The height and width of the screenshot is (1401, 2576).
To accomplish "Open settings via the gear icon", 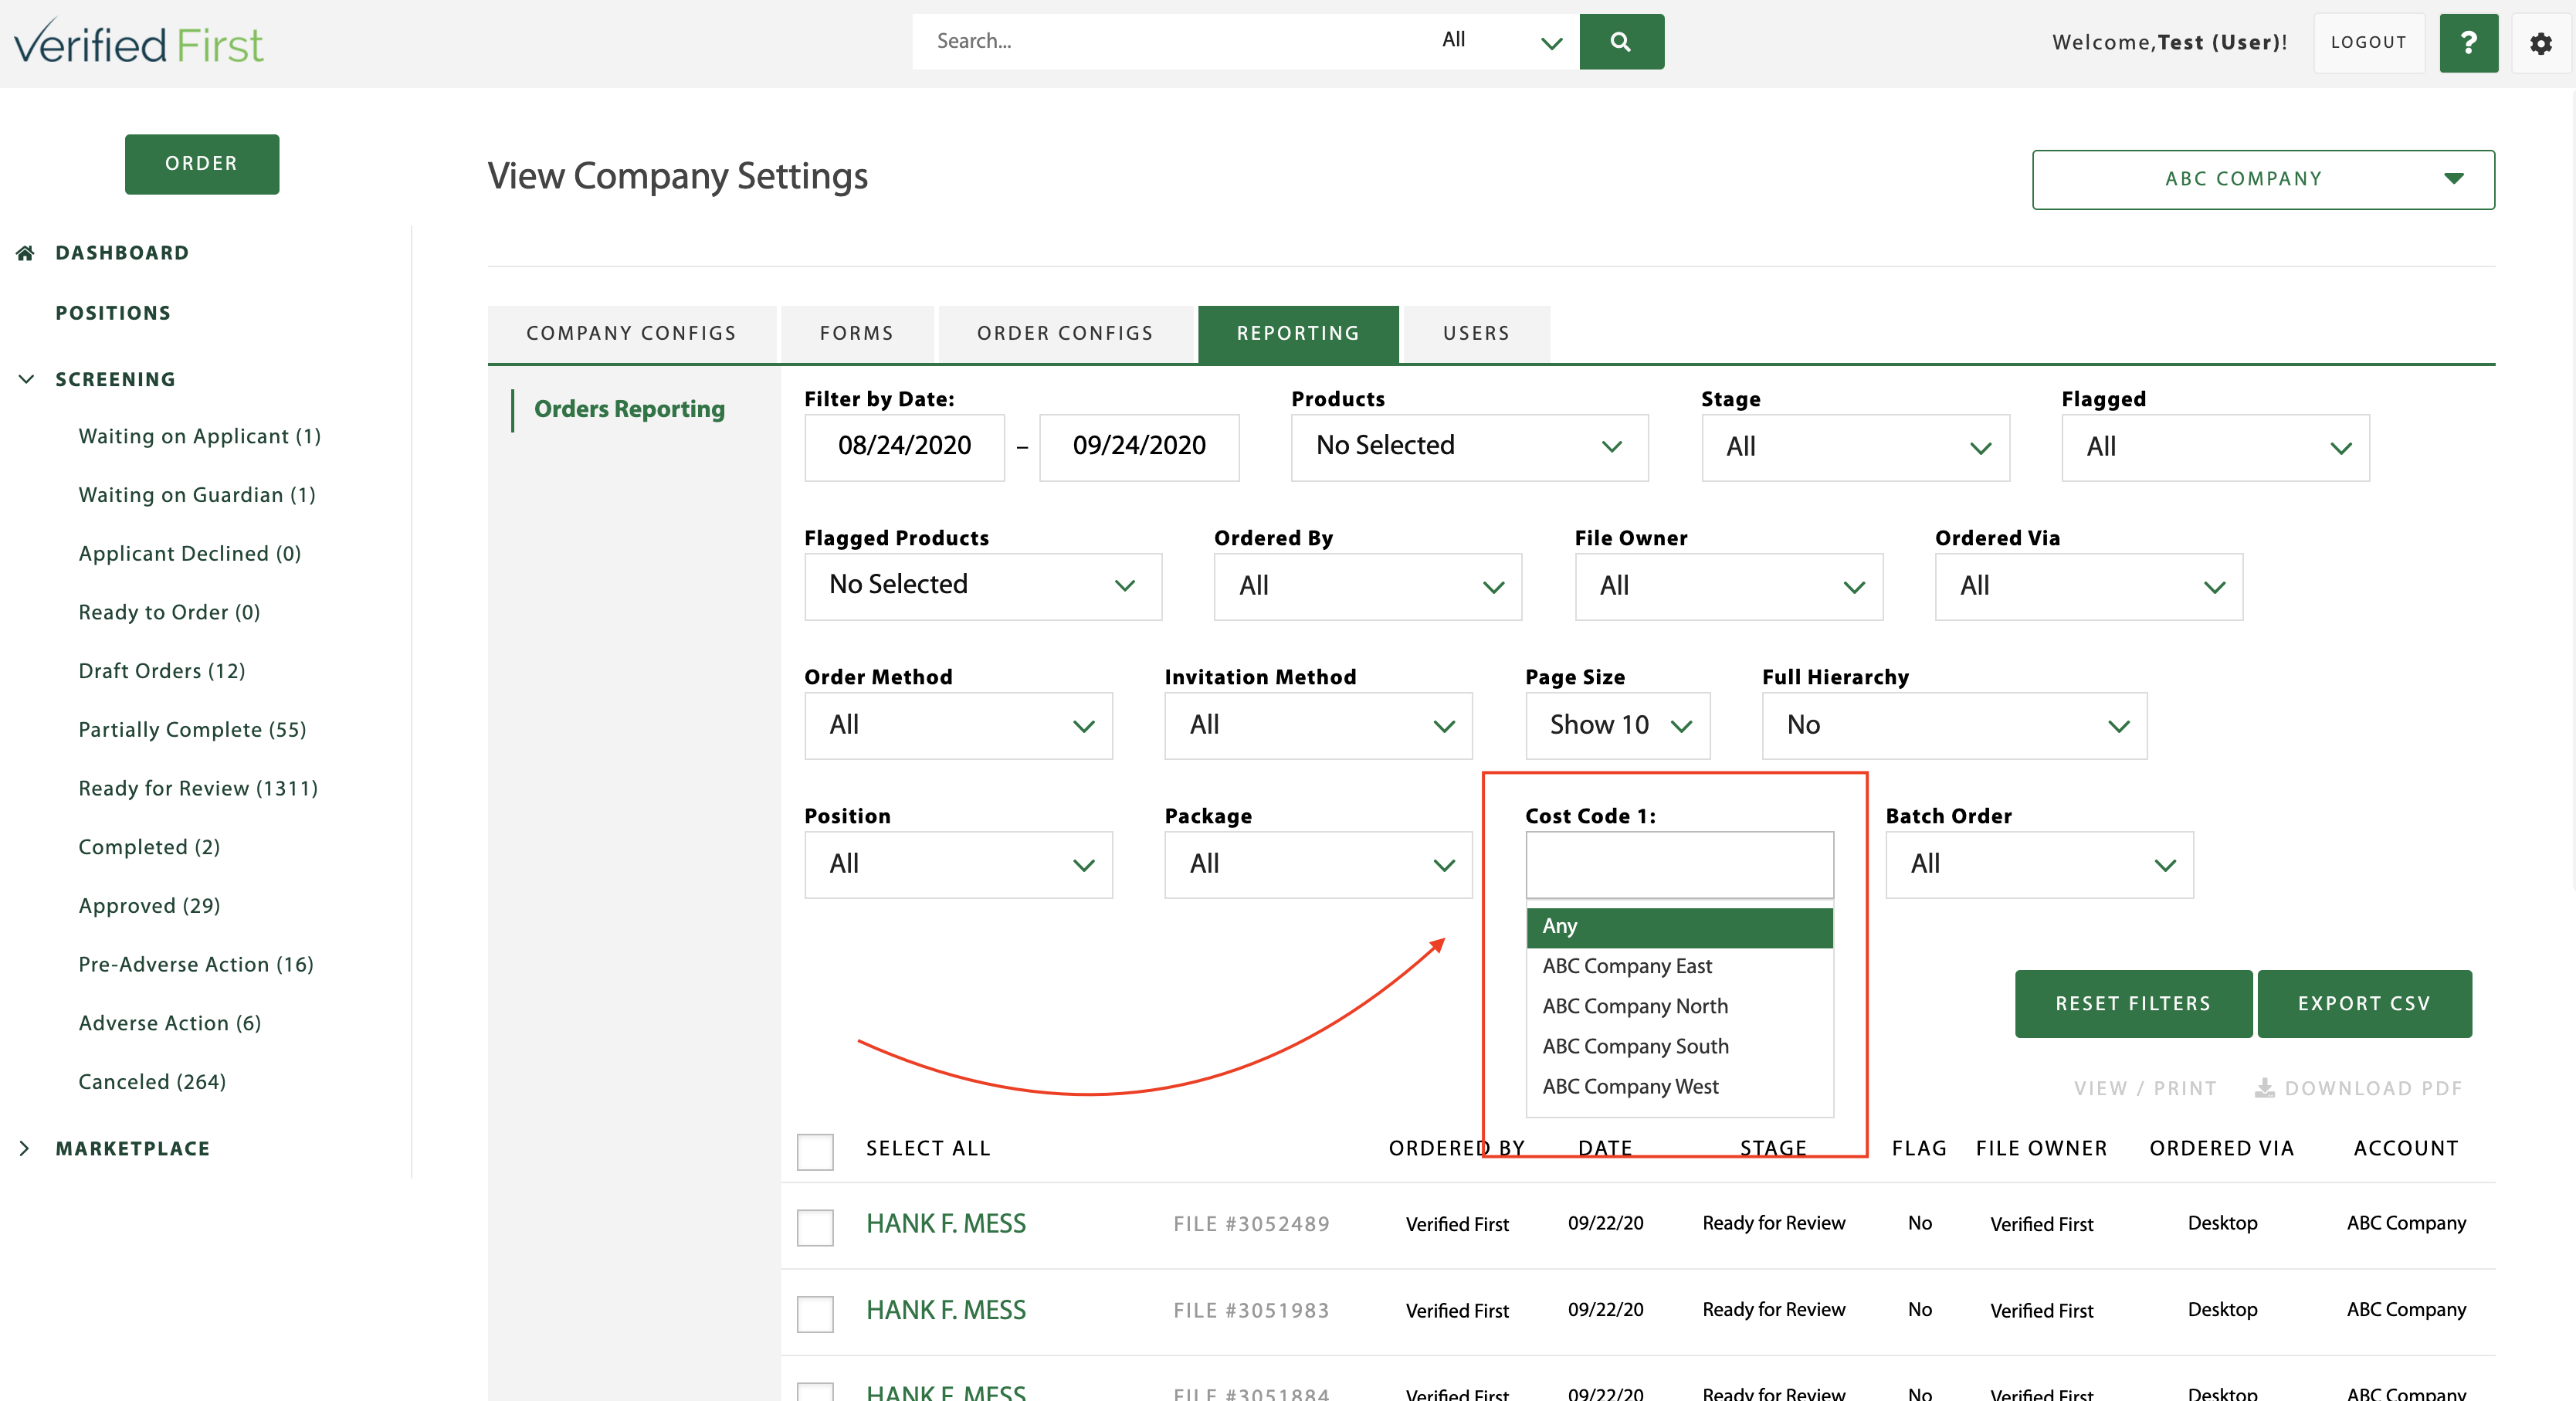I will [2540, 43].
